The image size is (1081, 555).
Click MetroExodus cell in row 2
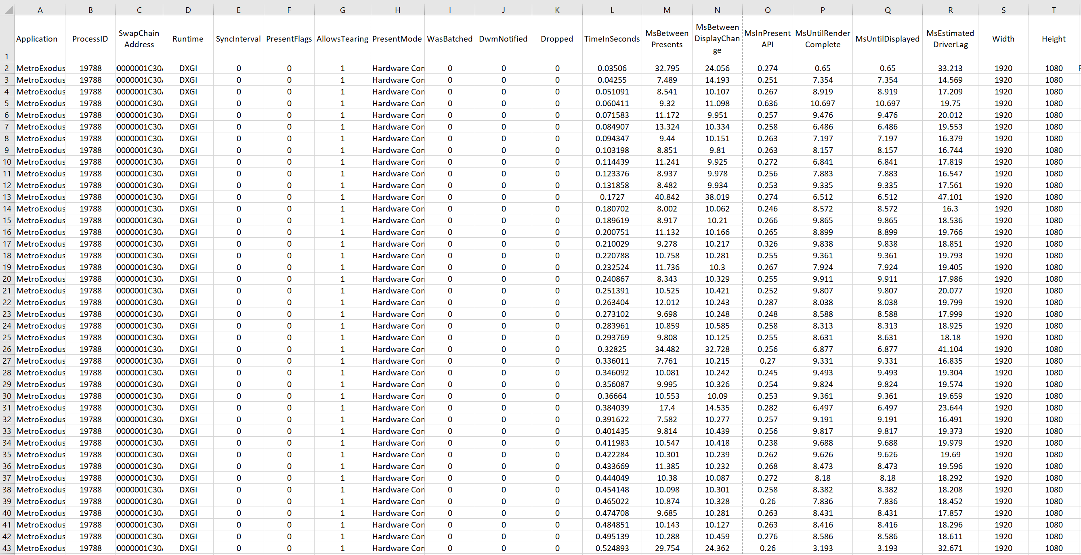40,68
